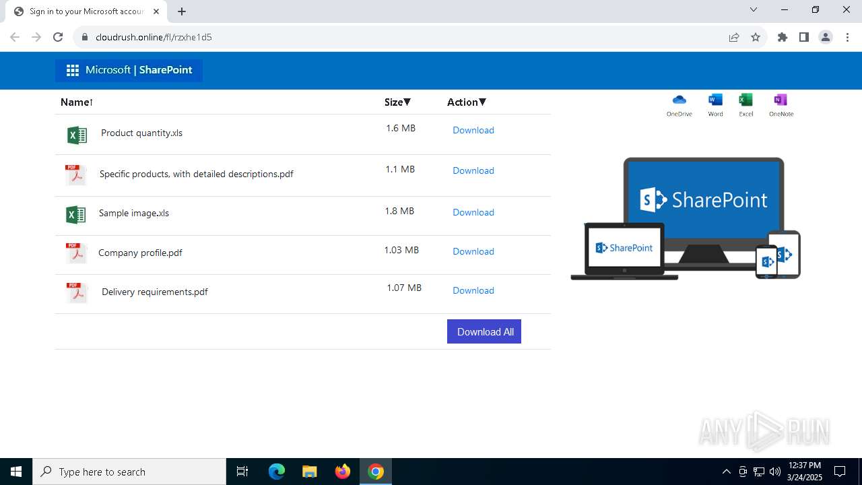Open the Extensions puzzle icon
Screen dimensions: 862x485
(783, 37)
